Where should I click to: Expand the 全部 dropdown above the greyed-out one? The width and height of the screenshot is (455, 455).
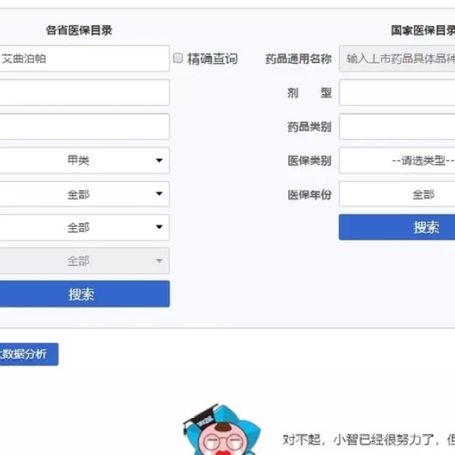click(84, 227)
